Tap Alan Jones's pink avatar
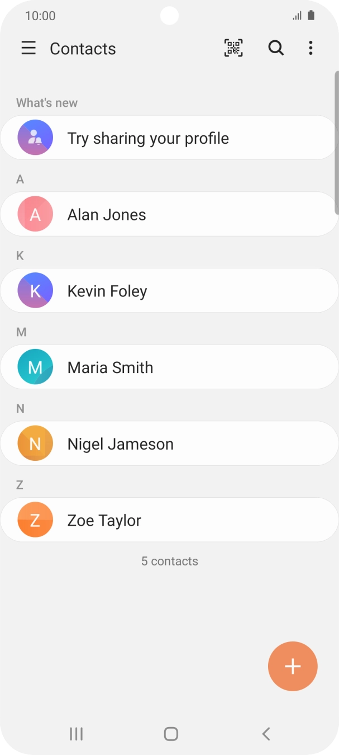 [35, 214]
